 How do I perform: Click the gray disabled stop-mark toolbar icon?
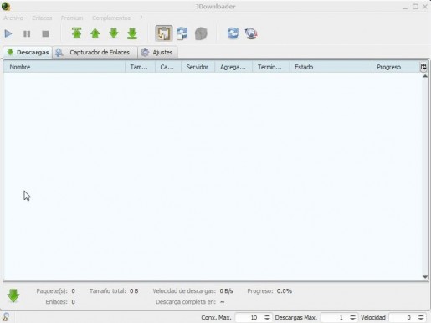[201, 33]
